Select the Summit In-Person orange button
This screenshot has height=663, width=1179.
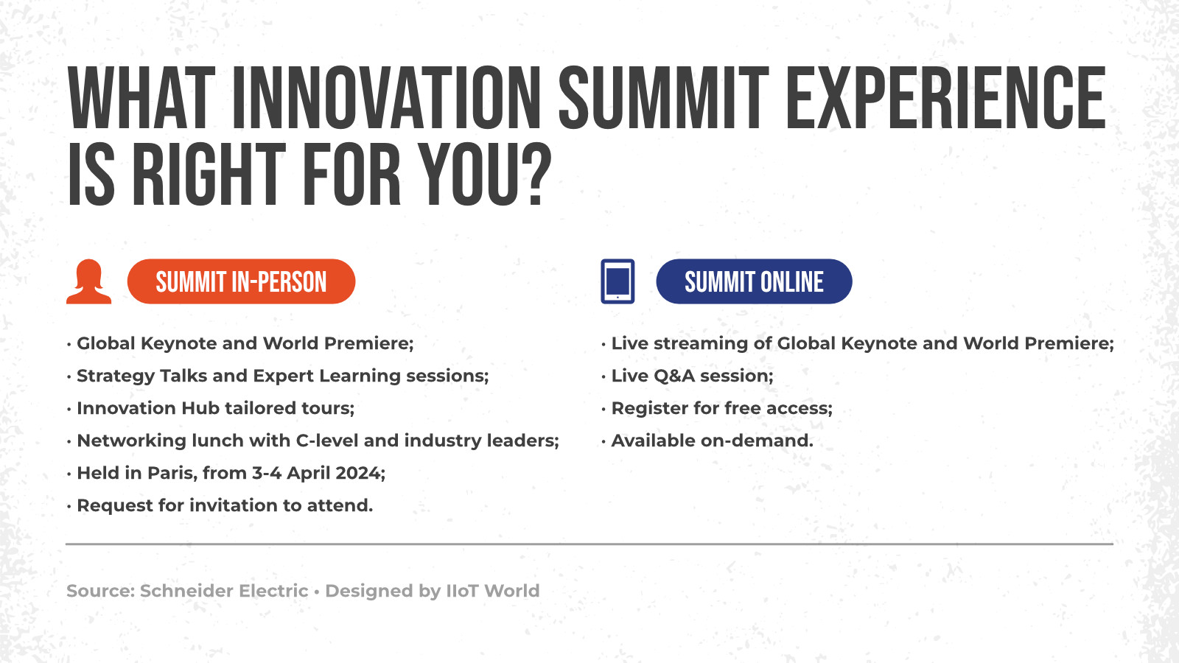point(241,281)
